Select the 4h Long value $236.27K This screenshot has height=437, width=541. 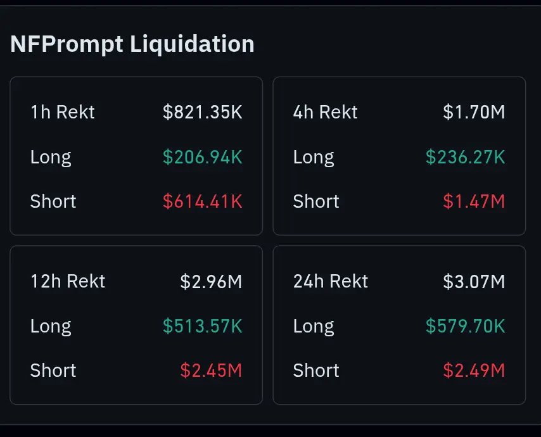coord(466,157)
